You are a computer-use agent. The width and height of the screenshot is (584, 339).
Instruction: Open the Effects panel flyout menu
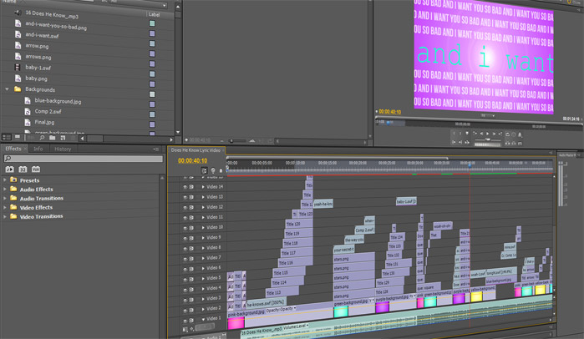coord(156,149)
